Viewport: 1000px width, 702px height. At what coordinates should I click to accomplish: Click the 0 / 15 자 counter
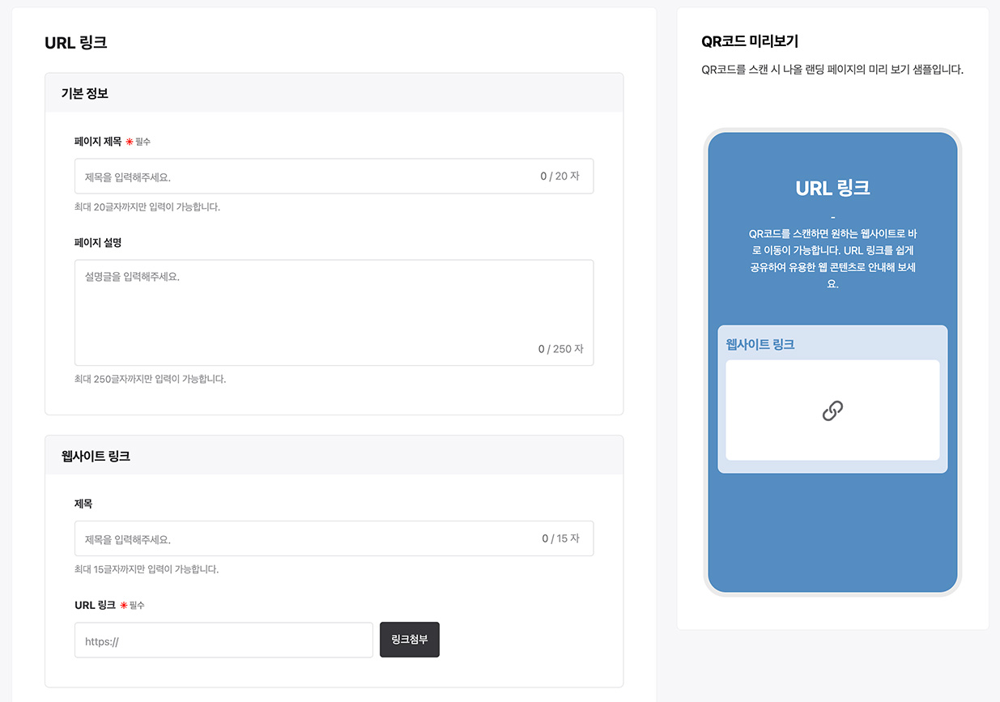point(560,538)
